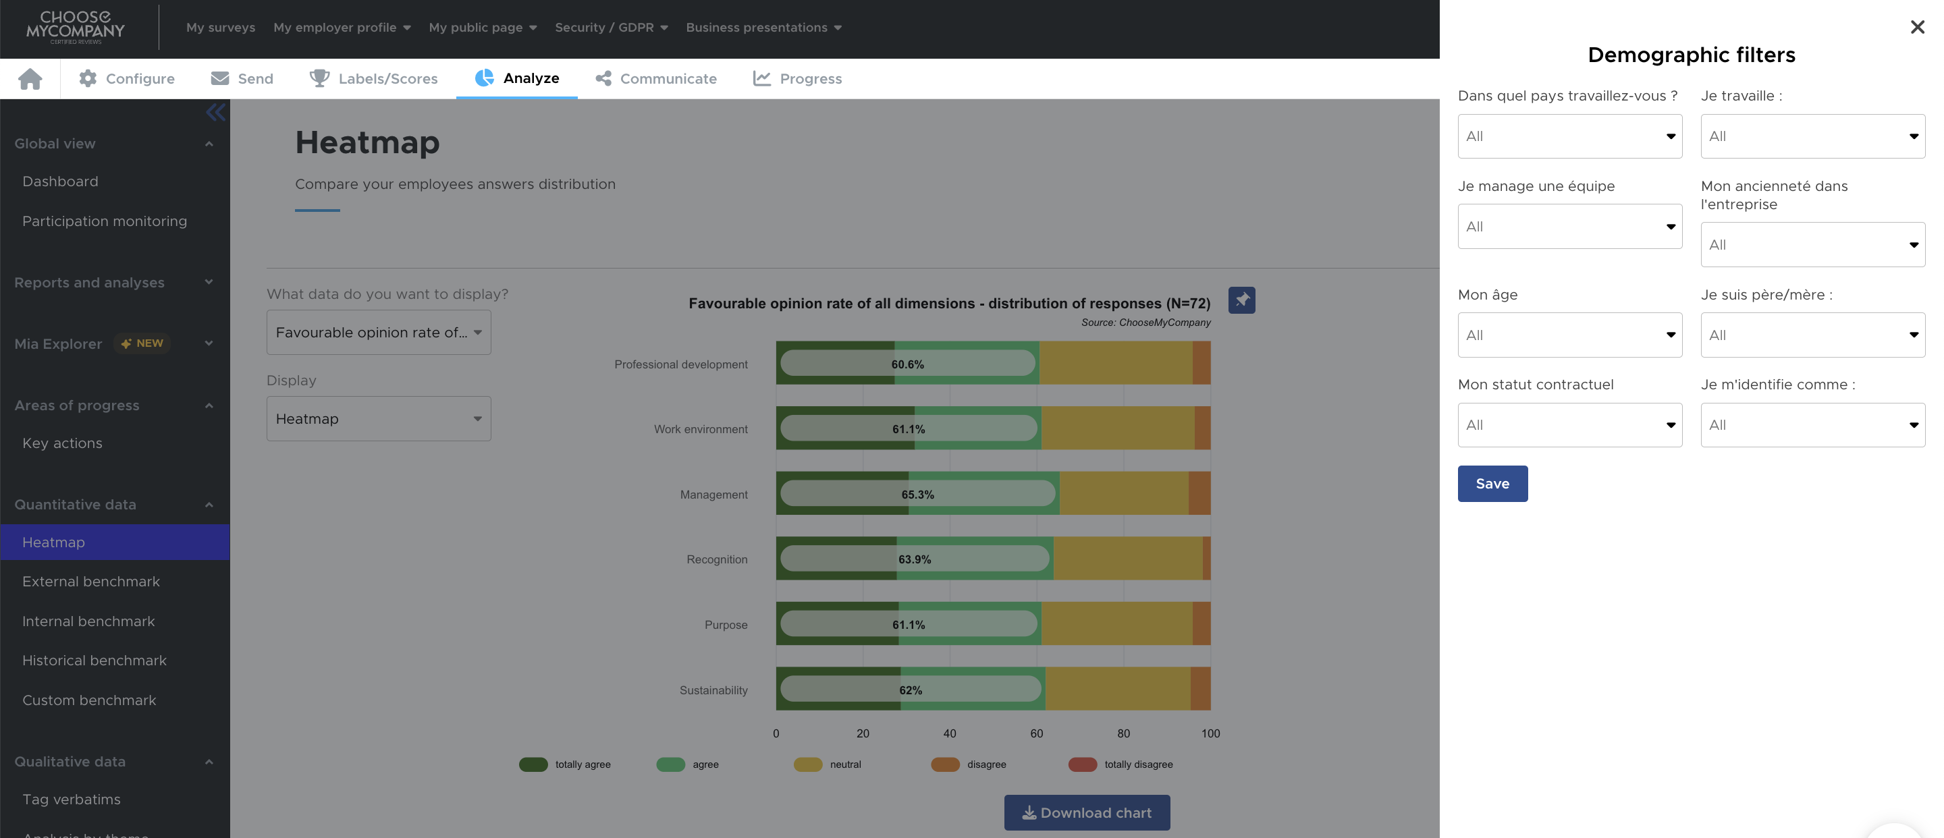Image resolution: width=1944 pixels, height=838 pixels.
Task: Collapse the sidebar with double chevron
Action: 215,113
